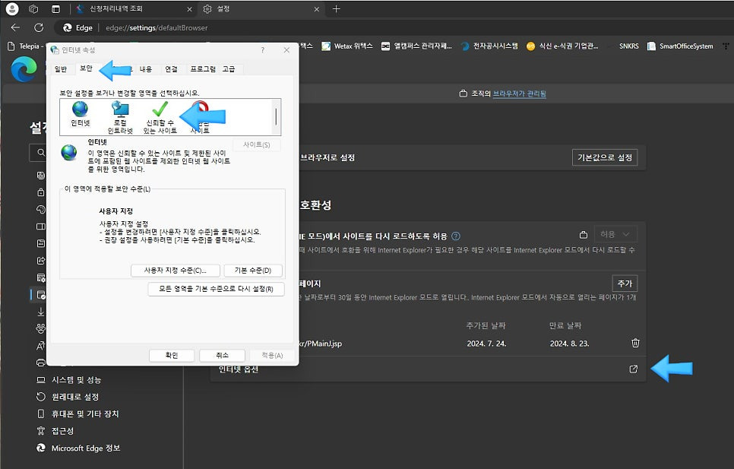The width and height of the screenshot is (734, 469).
Task: Open the help icon beside IE 모드 setting
Action: coord(455,236)
